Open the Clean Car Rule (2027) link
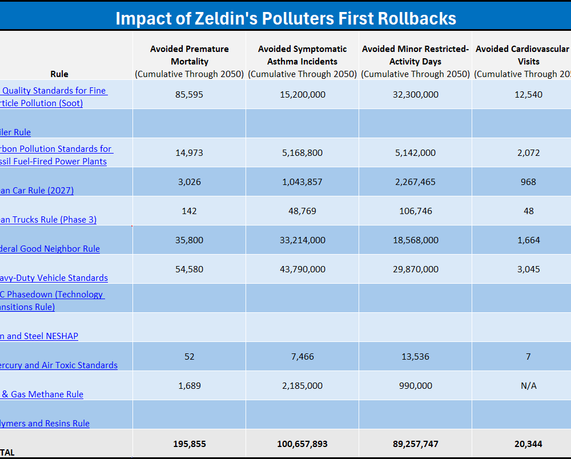Image resolution: width=571 pixels, height=459 pixels. pos(37,190)
